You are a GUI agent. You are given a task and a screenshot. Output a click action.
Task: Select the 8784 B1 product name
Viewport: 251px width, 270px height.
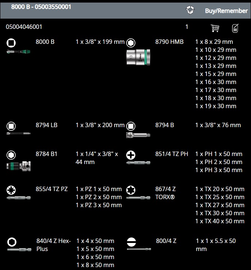[x=46, y=154]
